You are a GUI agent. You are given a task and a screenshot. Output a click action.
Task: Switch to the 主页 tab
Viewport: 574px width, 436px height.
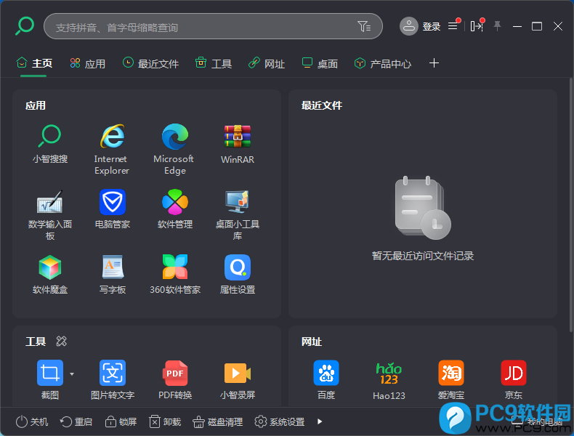pos(34,63)
